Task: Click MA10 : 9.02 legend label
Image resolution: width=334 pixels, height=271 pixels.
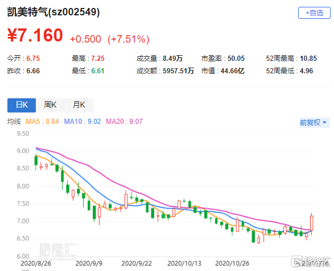Action: coord(83,122)
